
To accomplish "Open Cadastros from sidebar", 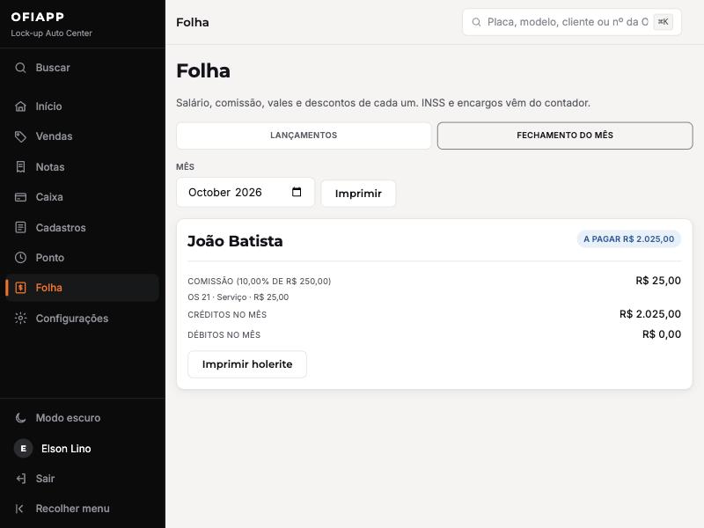I will (82, 228).
